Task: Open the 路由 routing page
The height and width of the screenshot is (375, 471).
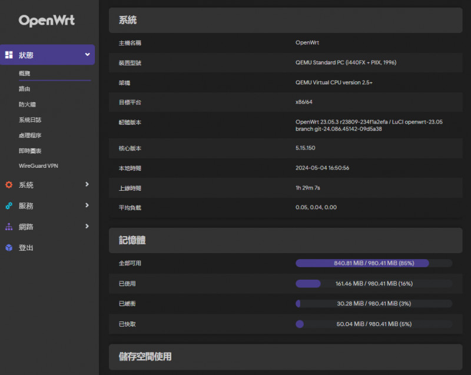Action: (x=24, y=89)
